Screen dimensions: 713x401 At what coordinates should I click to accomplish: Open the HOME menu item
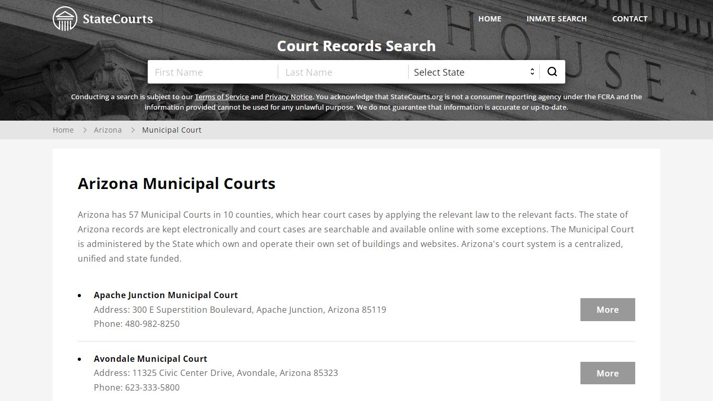coord(490,19)
